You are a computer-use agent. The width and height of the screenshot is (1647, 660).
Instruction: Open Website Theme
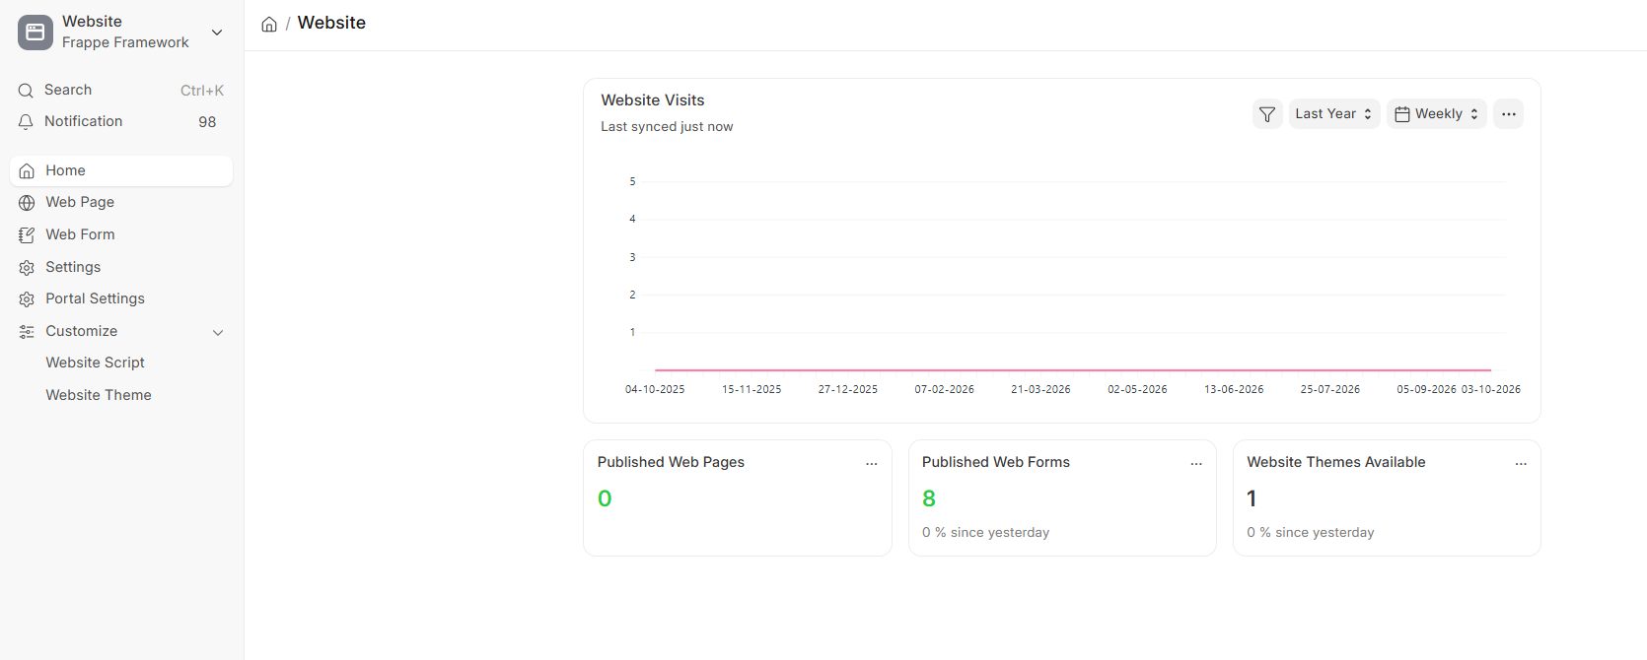(99, 395)
